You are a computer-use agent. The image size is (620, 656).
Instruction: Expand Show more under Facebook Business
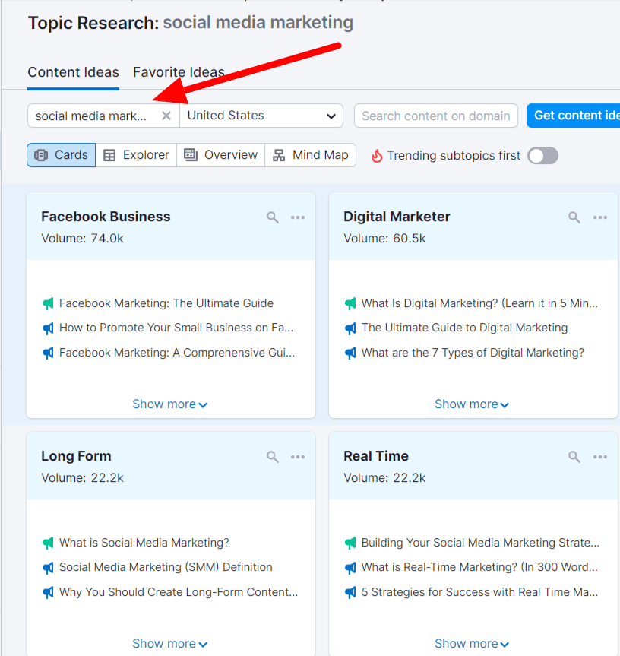tap(169, 404)
